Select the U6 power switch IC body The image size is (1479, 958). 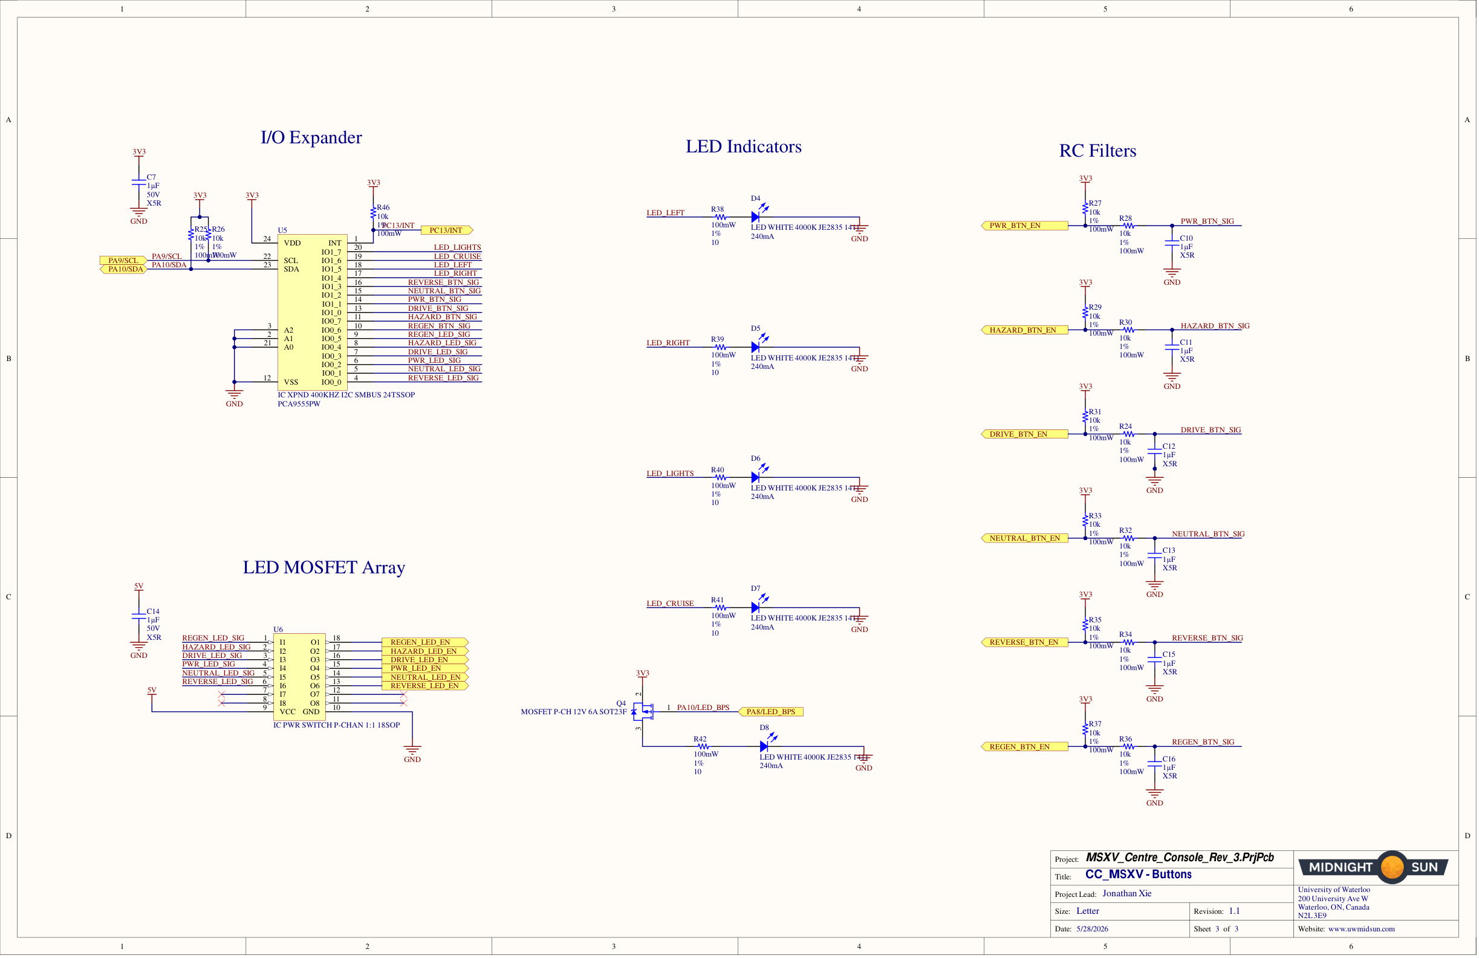tap(299, 676)
